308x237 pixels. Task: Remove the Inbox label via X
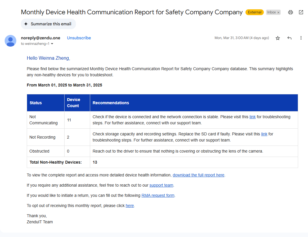coord(278,13)
